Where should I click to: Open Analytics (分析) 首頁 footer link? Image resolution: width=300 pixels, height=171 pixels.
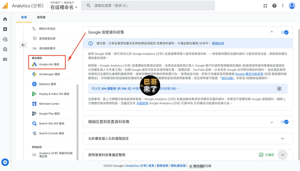[x=140, y=166]
